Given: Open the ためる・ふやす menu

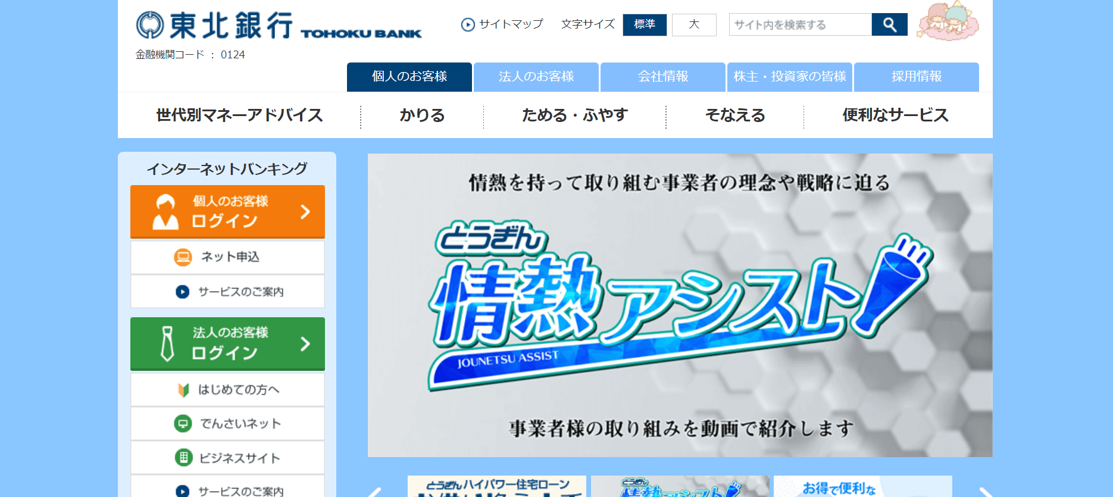Looking at the screenshot, I should [574, 115].
